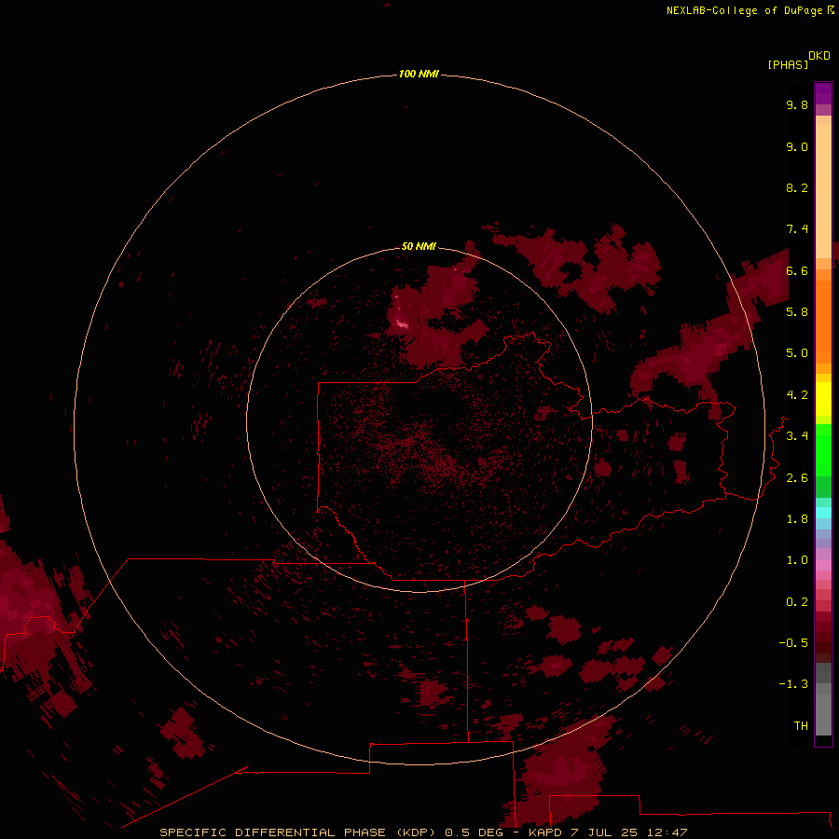This screenshot has width=839, height=839.
Task: Click the pink segment of color bar
Action: 823,565
